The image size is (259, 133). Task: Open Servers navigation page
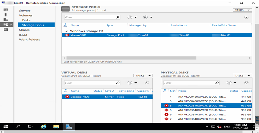pyautogui.click(x=25, y=11)
